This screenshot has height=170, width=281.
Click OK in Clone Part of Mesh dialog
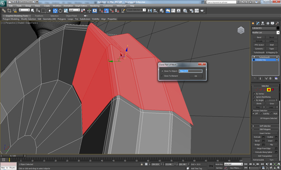(x=196, y=76)
